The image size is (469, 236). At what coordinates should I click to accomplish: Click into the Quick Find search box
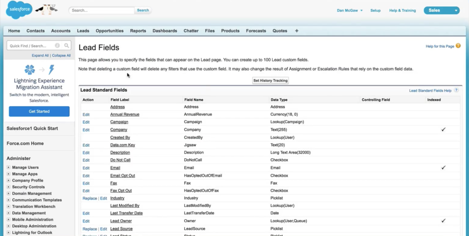click(x=39, y=46)
